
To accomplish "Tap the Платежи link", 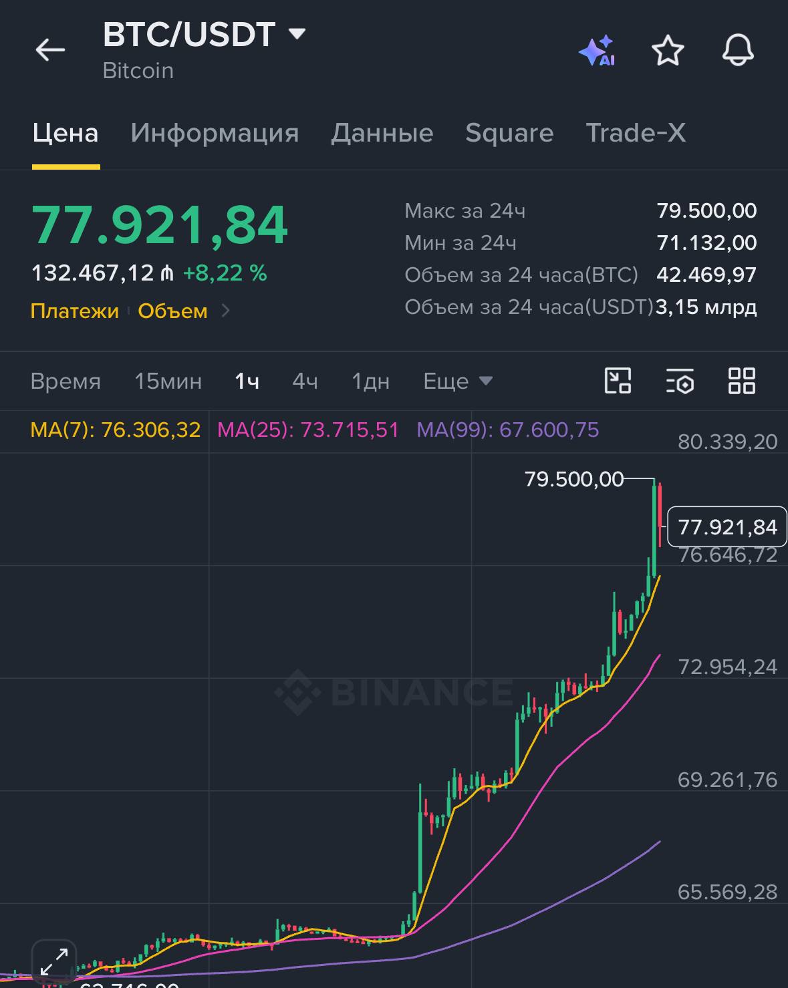I will (x=75, y=311).
